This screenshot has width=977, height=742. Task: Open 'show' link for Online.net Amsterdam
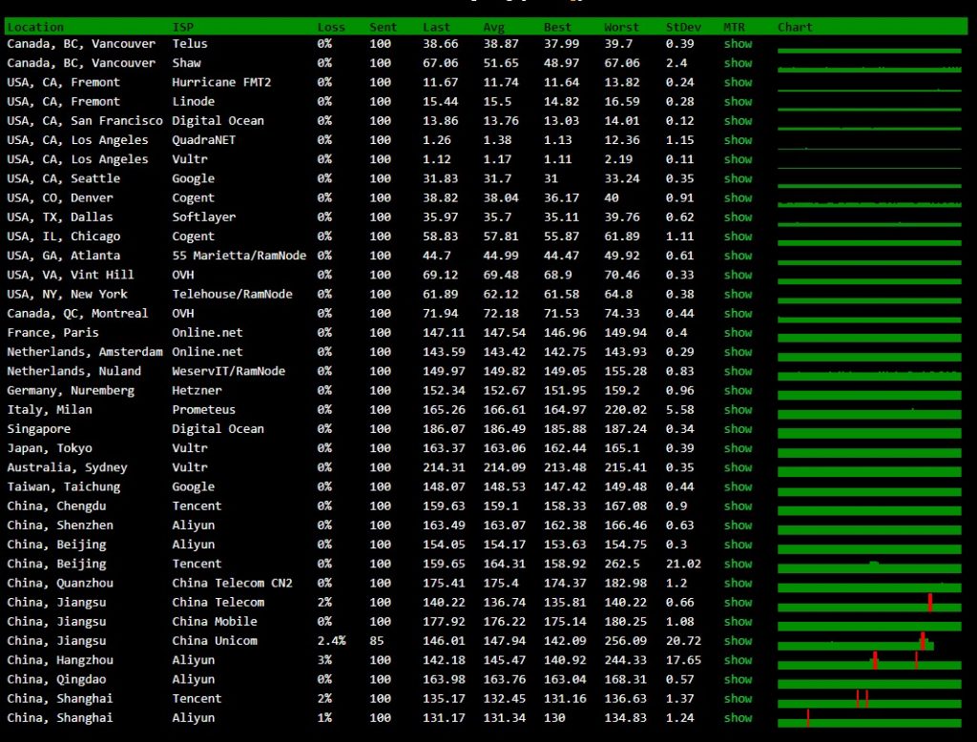(738, 352)
